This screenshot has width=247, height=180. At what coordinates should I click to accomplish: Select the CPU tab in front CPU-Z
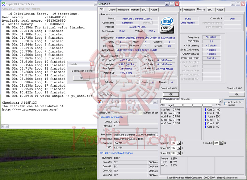click(x=102, y=9)
